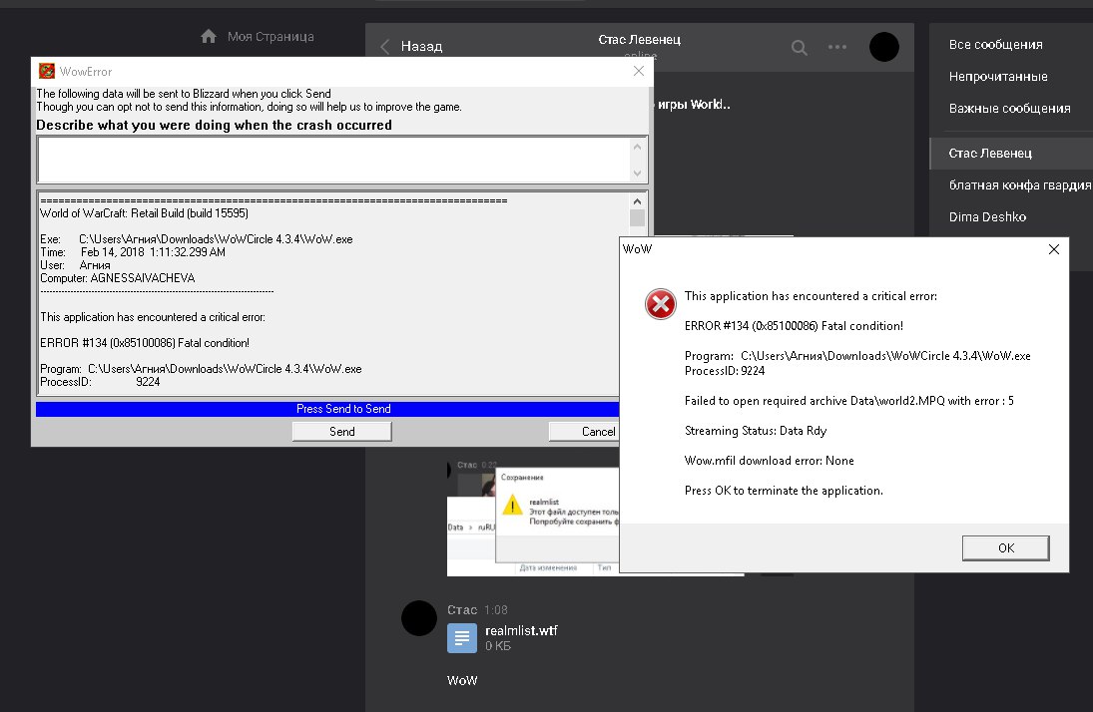Open search in the chat header
The width and height of the screenshot is (1093, 712).
(x=800, y=47)
